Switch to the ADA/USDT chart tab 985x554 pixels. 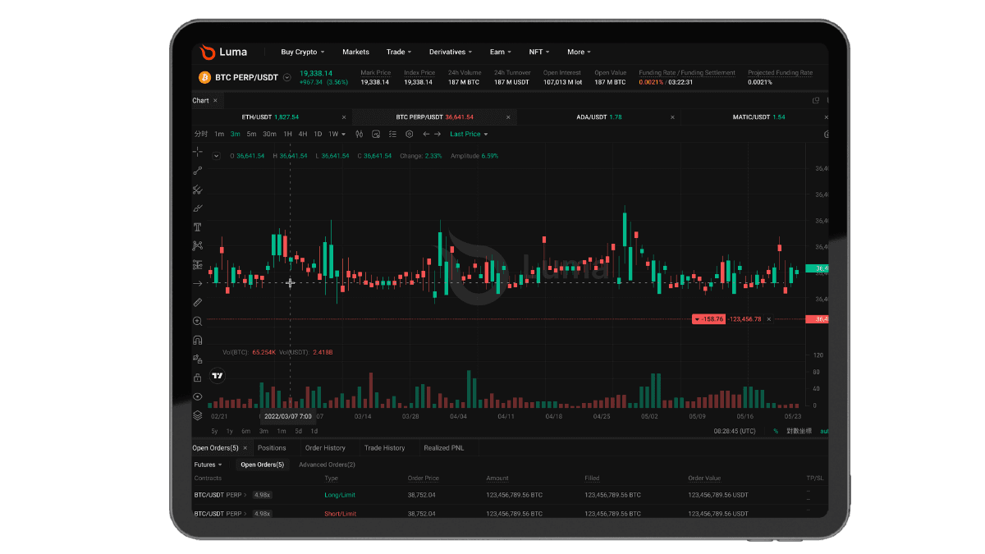click(598, 117)
